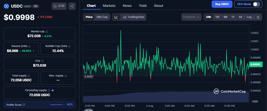Show Total supply info icon
The height and width of the screenshot is (111, 267).
click(29, 76)
